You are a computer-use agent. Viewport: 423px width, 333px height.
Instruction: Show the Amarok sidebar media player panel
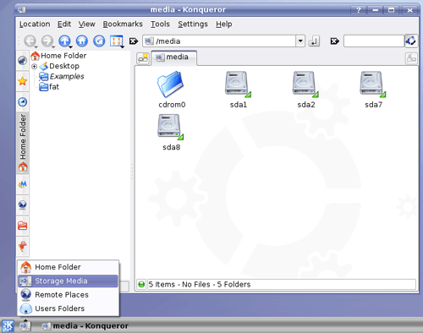click(23, 61)
